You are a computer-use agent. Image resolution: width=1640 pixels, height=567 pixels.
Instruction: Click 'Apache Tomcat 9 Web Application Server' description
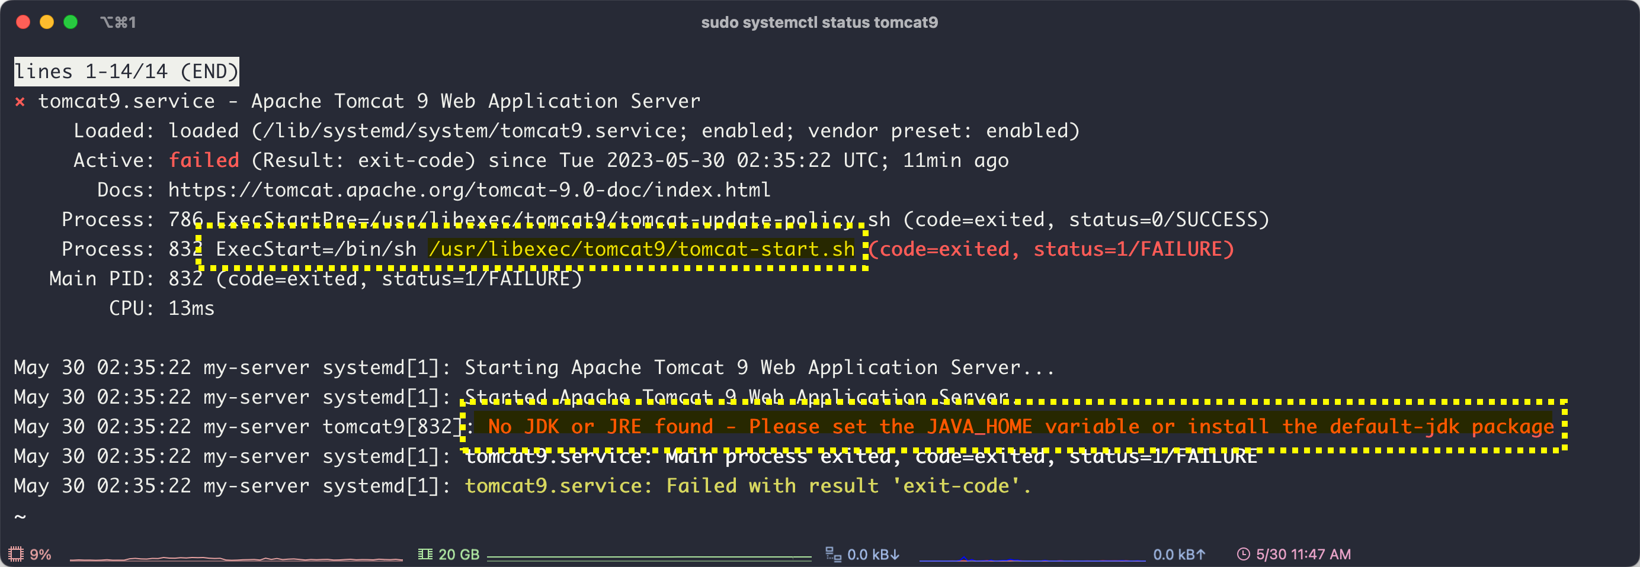pyautogui.click(x=476, y=101)
